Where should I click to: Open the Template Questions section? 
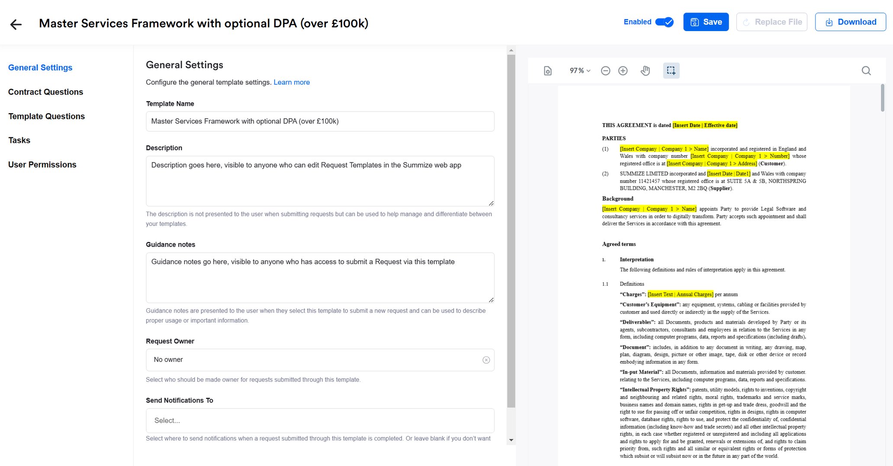point(46,116)
